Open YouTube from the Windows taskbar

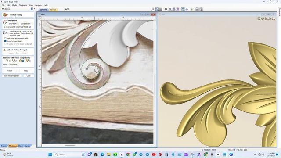(x=154, y=154)
